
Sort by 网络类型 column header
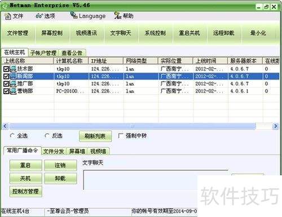pos(140,61)
